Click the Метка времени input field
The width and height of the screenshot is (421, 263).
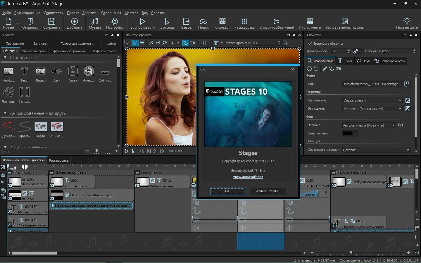(265, 43)
